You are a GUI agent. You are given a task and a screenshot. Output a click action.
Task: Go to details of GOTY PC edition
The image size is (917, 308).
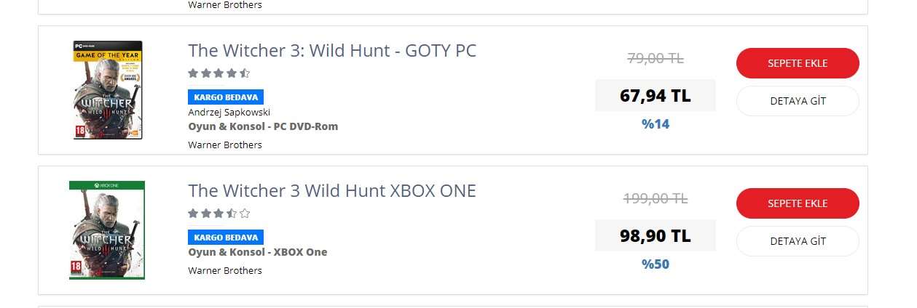click(x=798, y=101)
